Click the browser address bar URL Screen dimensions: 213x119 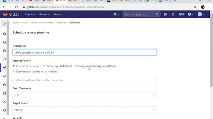(x=66, y=7)
